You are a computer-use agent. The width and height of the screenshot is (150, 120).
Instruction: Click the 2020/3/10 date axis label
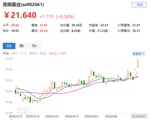click(x=15, y=116)
